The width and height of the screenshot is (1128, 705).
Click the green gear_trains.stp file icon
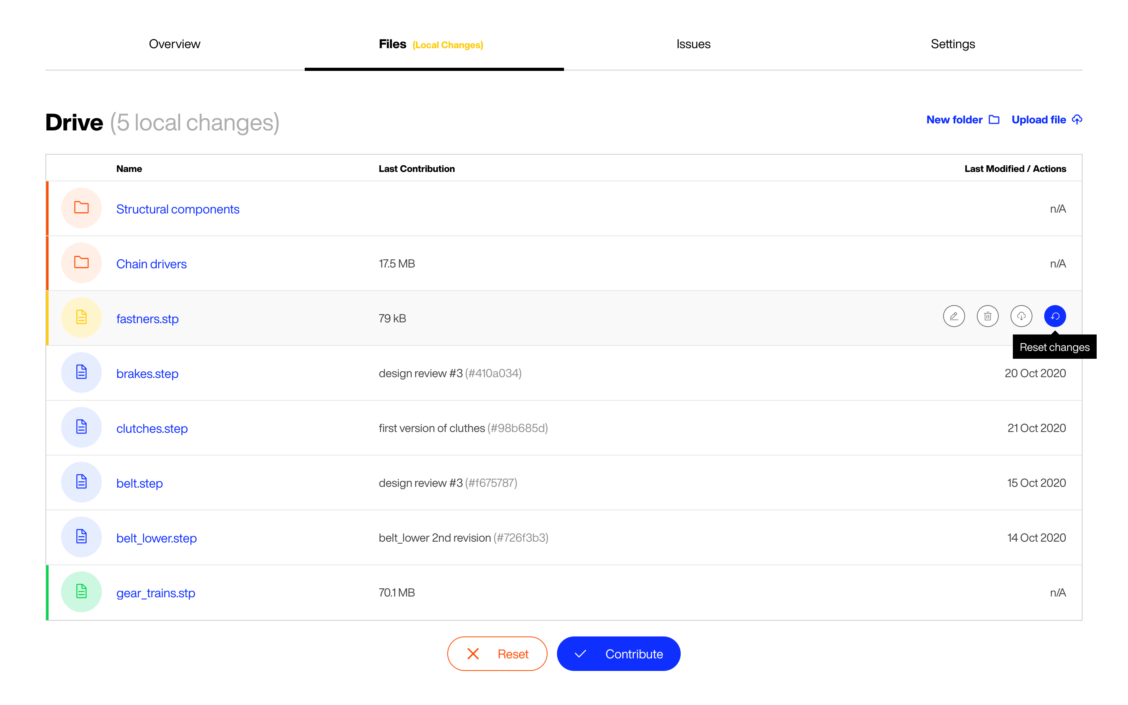(x=81, y=592)
